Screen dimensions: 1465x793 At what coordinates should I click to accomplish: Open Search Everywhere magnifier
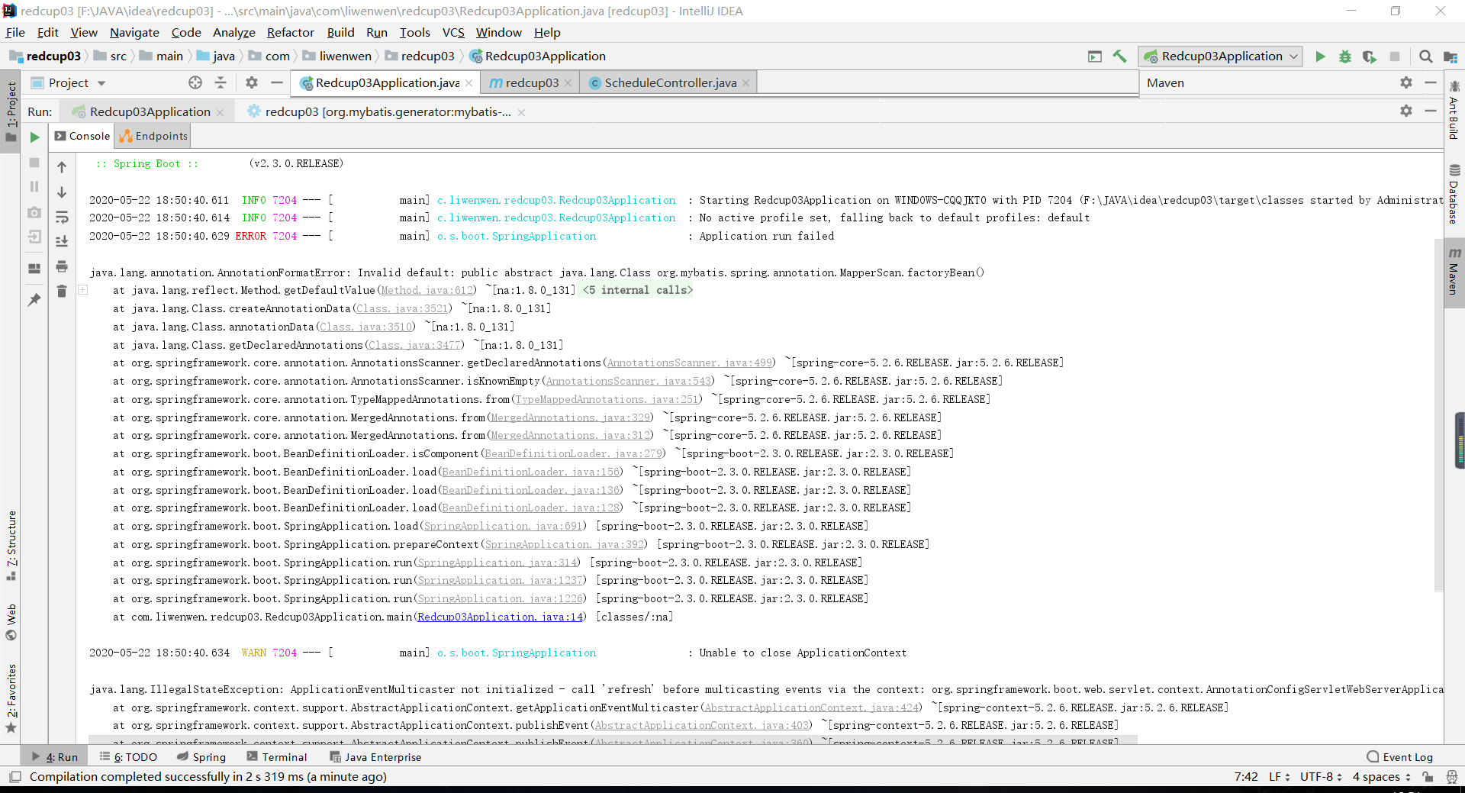click(x=1425, y=56)
